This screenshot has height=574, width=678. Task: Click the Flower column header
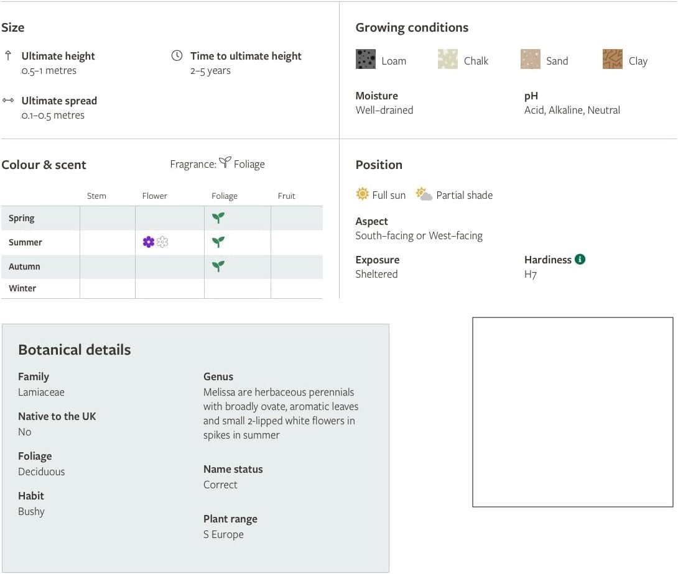click(154, 196)
